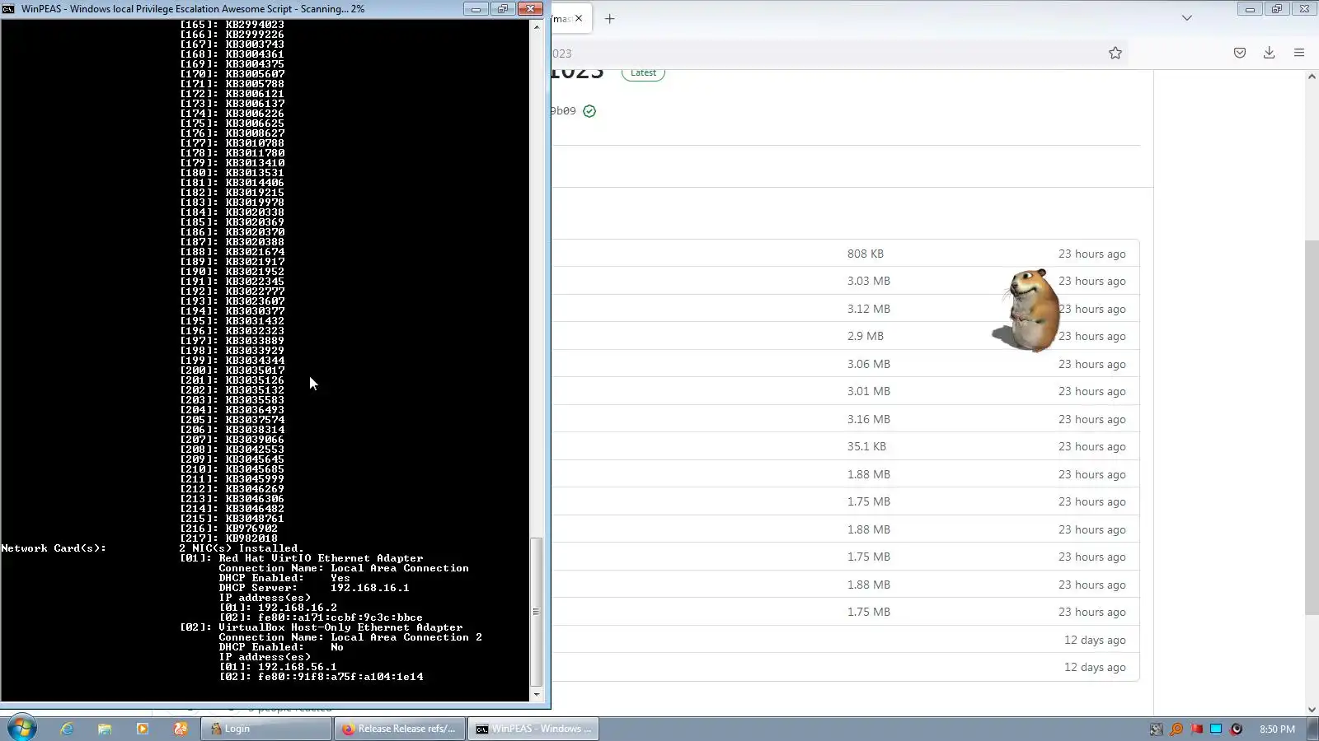Select the 3.16 MB asset size
The image size is (1319, 741).
[x=868, y=419]
